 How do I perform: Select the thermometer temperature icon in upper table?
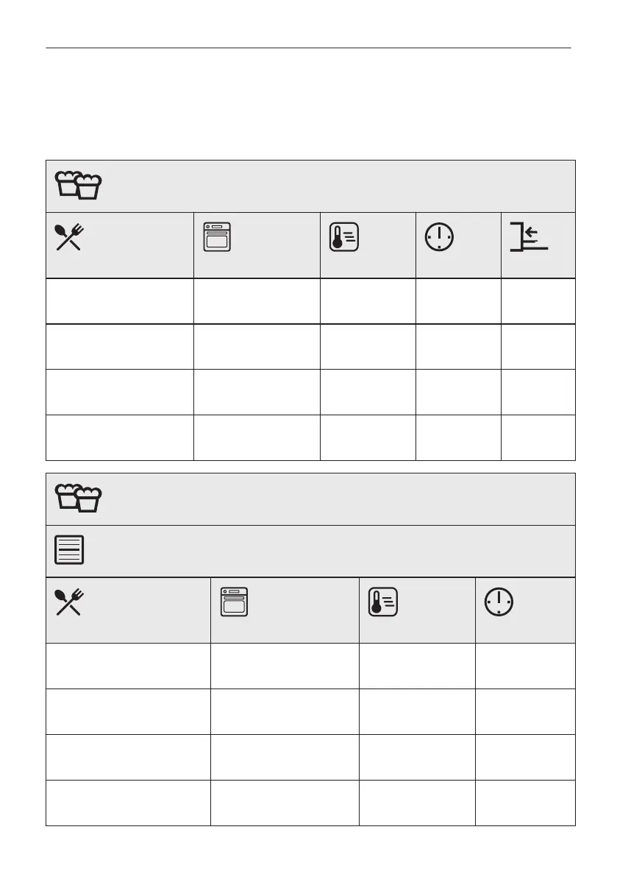pos(344,237)
